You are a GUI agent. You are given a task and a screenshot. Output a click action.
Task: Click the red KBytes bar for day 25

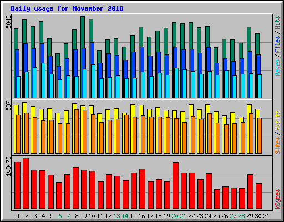click(217, 199)
